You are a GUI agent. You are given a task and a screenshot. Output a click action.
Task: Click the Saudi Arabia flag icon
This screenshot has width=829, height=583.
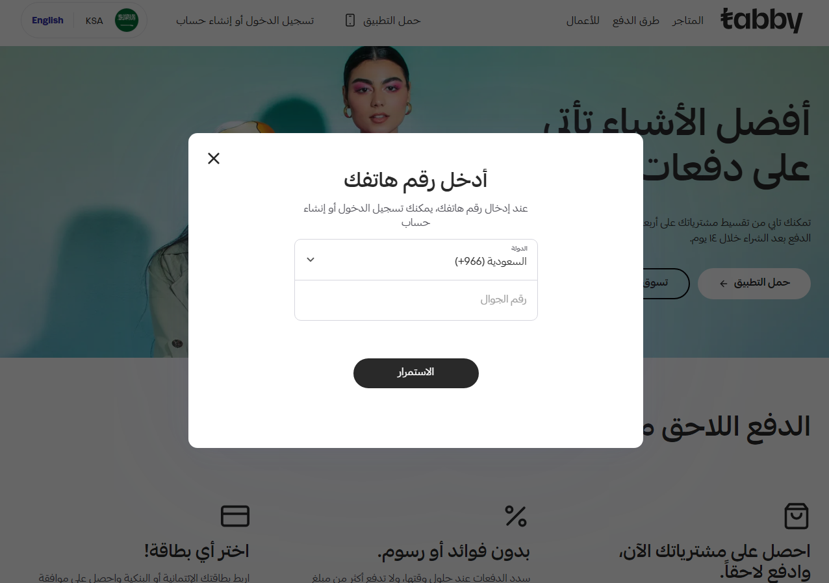(127, 20)
